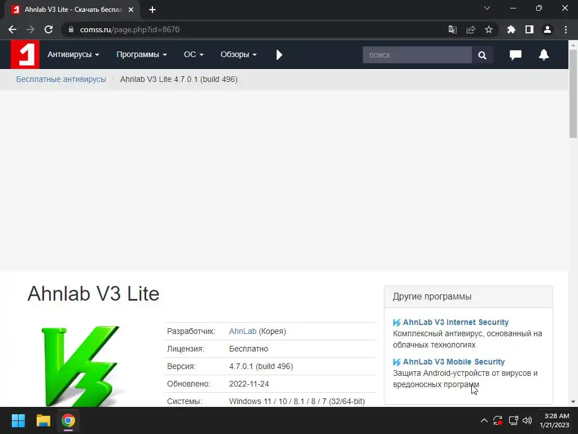Click the breadcrumb text Ahnlab V3 Lite 4.7.0.1

point(179,79)
